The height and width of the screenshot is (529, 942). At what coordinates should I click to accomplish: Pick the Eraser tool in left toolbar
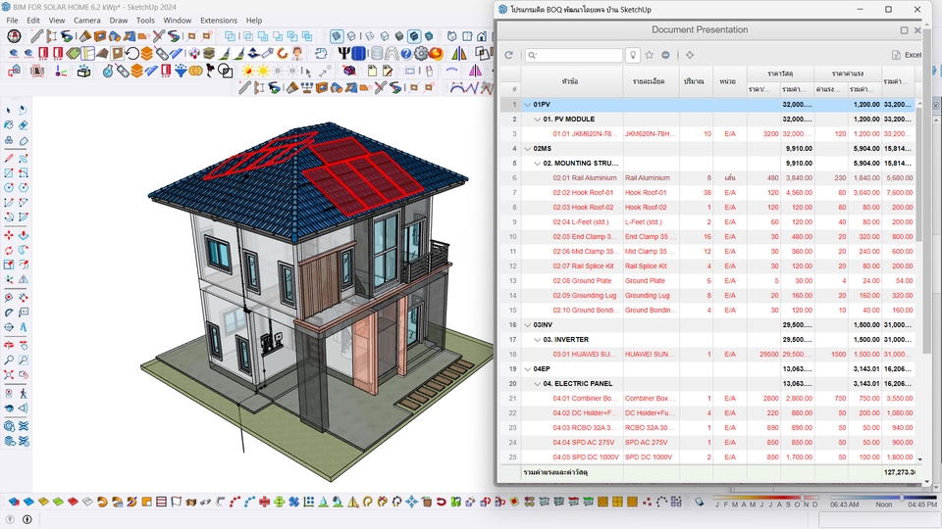click(x=23, y=125)
